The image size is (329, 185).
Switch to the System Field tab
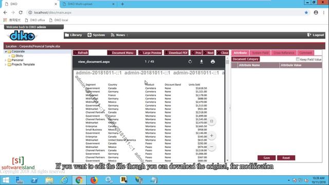point(260,53)
